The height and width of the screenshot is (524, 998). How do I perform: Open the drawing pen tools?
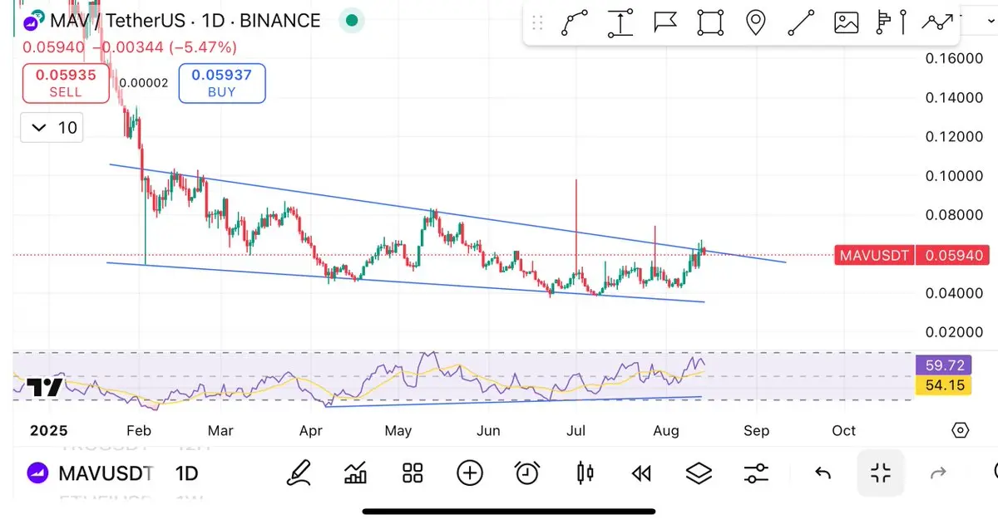pyautogui.click(x=298, y=473)
